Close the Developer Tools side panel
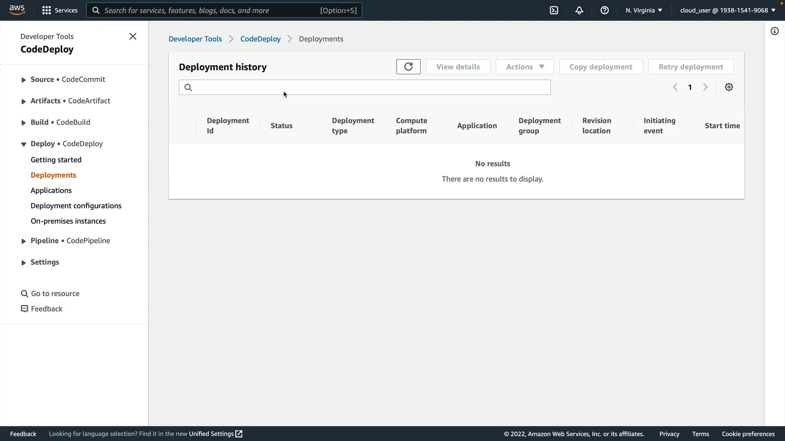 pos(133,37)
